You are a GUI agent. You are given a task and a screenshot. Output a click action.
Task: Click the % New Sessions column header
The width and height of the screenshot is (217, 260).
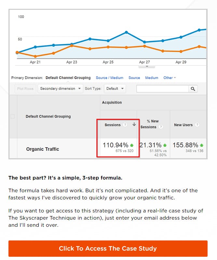149,124
